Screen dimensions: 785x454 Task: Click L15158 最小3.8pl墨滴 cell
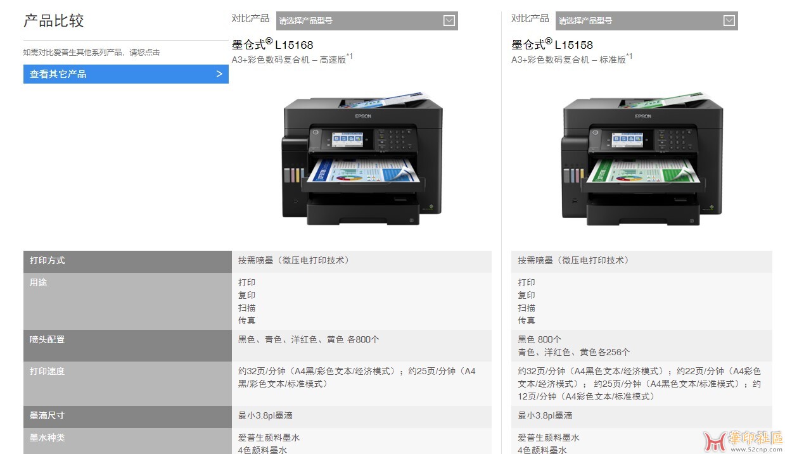click(x=642, y=416)
